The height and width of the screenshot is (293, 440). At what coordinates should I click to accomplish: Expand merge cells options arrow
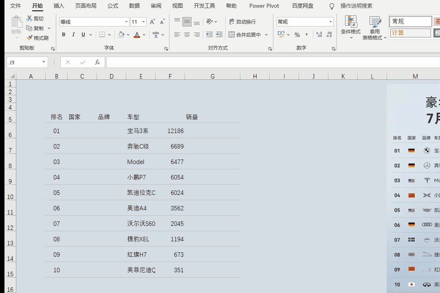pos(266,35)
